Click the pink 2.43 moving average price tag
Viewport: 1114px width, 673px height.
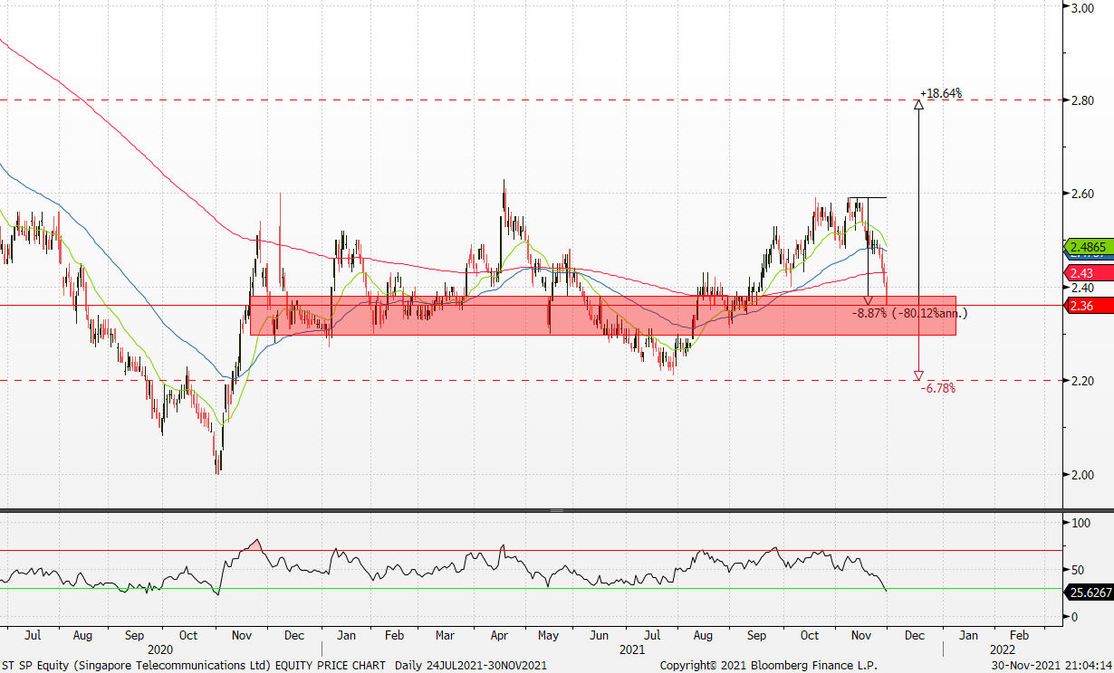click(1089, 272)
